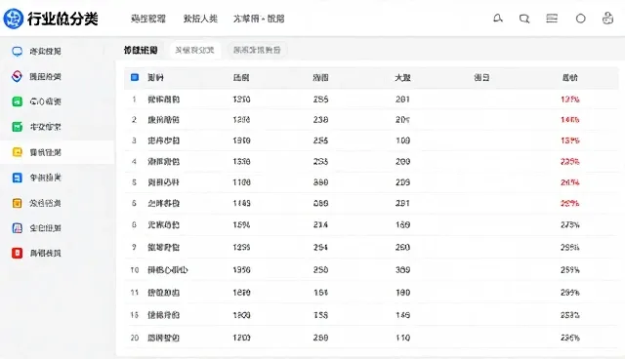Image resolution: width=625 pixels, height=359 pixels.
Task: Click the "1956" cell in row 10
Action: (241, 270)
